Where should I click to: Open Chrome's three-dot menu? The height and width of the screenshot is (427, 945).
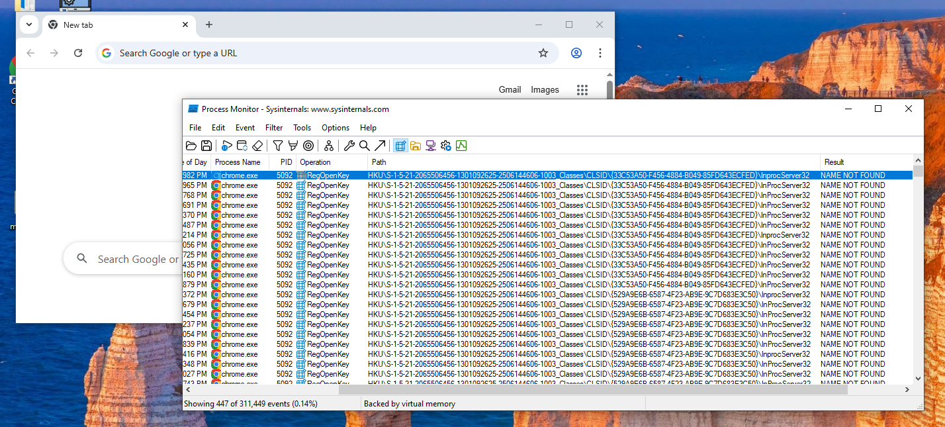[x=600, y=53]
